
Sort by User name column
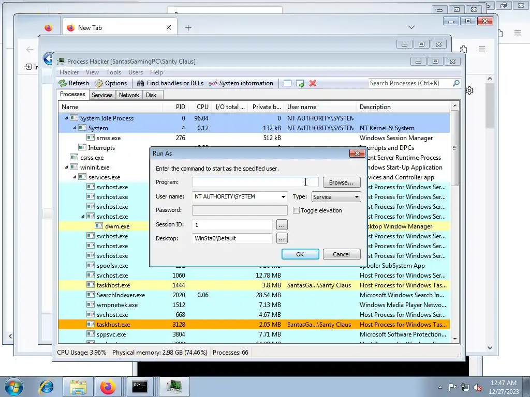(320, 107)
